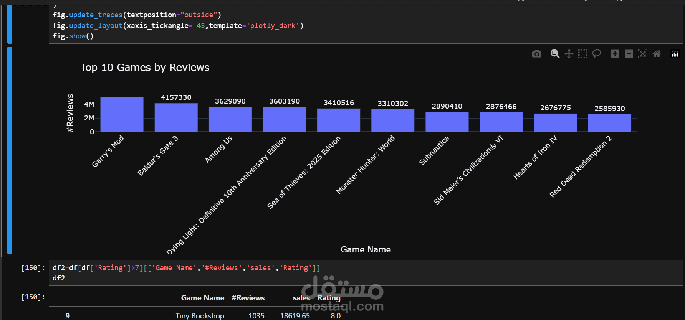
Task: Click the Game Name column header
Action: [203, 298]
